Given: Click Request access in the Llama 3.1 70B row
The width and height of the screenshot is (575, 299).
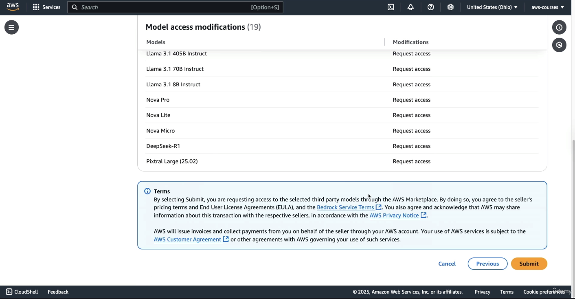Looking at the screenshot, I should [411, 69].
